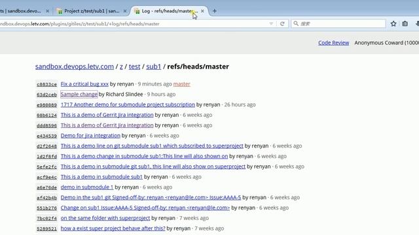
Task: Open 'demo change in submodule sub1' commit
Action: [x=144, y=156]
